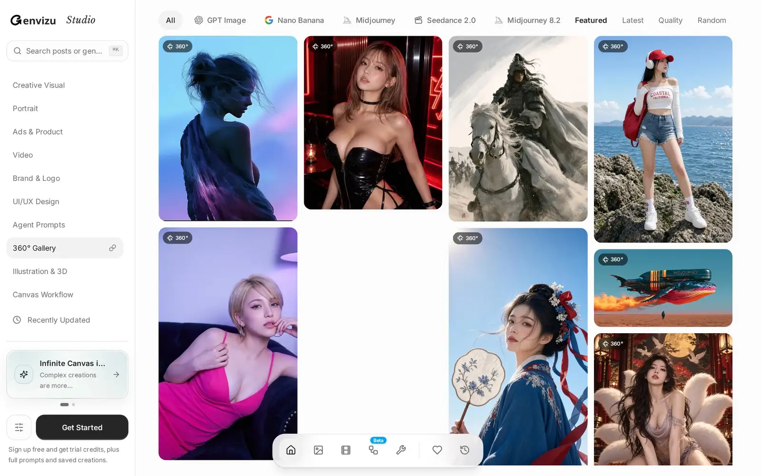
Task: Open Canvas Workflow category
Action: coord(65,295)
